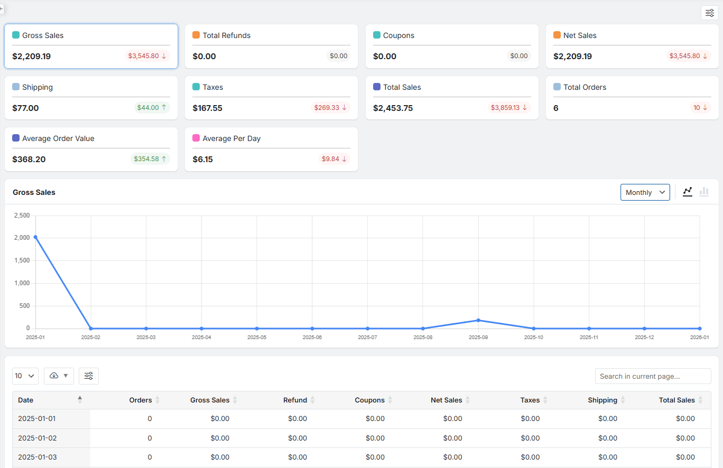Image resolution: width=723 pixels, height=468 pixels.
Task: Click the download export cloud icon
Action: [x=54, y=376]
